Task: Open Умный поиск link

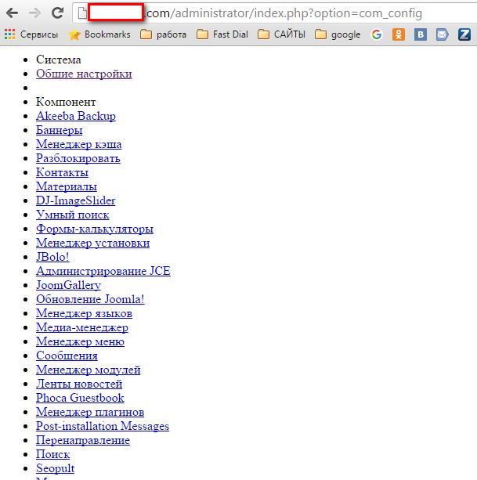Action: [73, 215]
